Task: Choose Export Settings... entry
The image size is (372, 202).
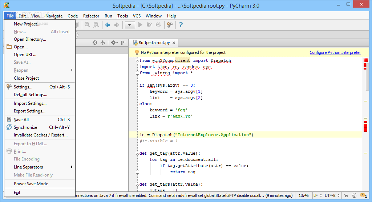Action: [x=40, y=111]
